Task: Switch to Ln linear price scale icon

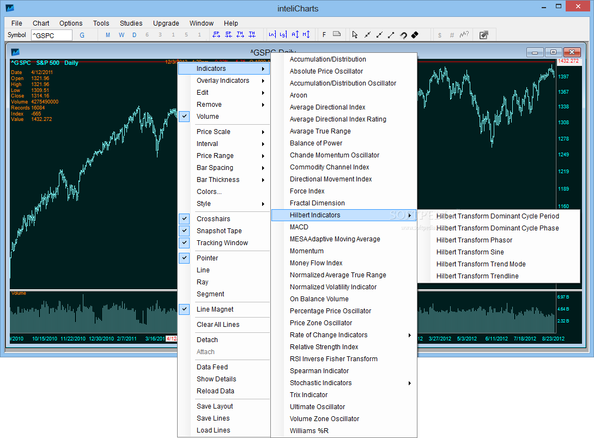Action: [x=272, y=35]
